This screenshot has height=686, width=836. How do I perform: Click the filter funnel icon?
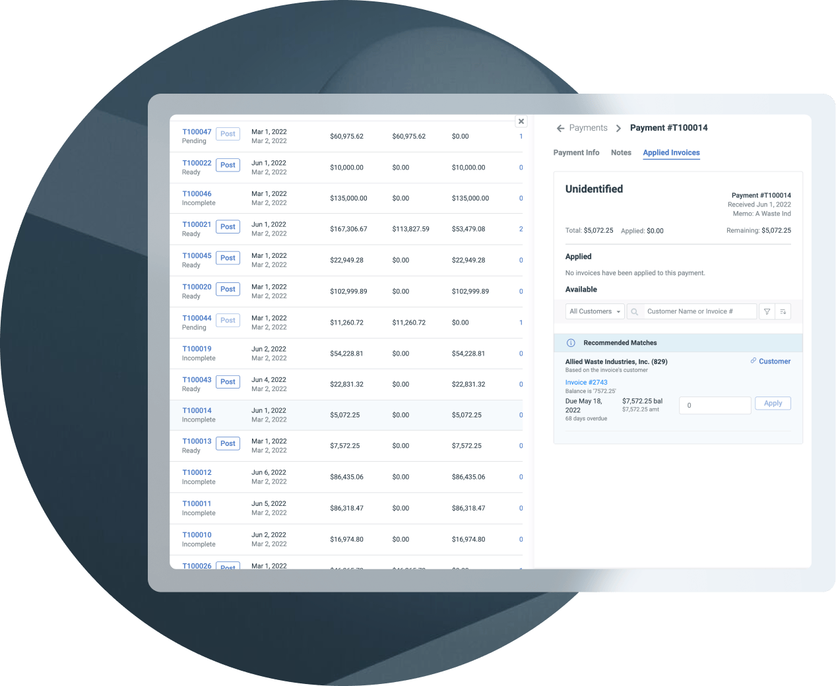pyautogui.click(x=767, y=311)
